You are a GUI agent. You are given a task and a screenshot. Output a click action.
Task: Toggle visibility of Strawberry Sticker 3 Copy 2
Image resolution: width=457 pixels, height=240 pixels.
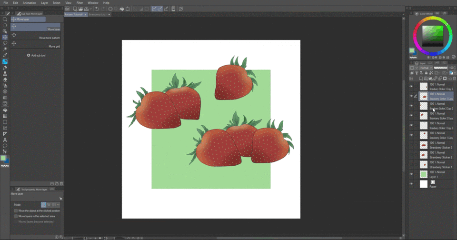pyautogui.click(x=412, y=86)
